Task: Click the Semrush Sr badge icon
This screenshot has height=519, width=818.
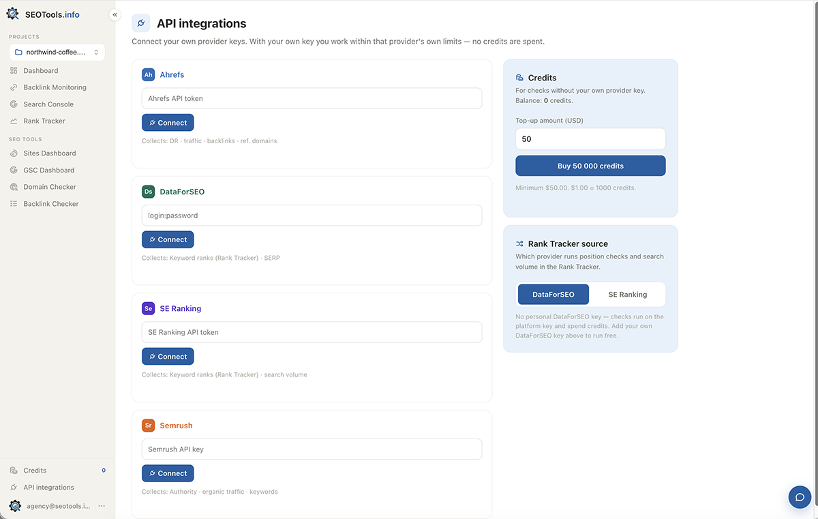Action: pos(149,426)
